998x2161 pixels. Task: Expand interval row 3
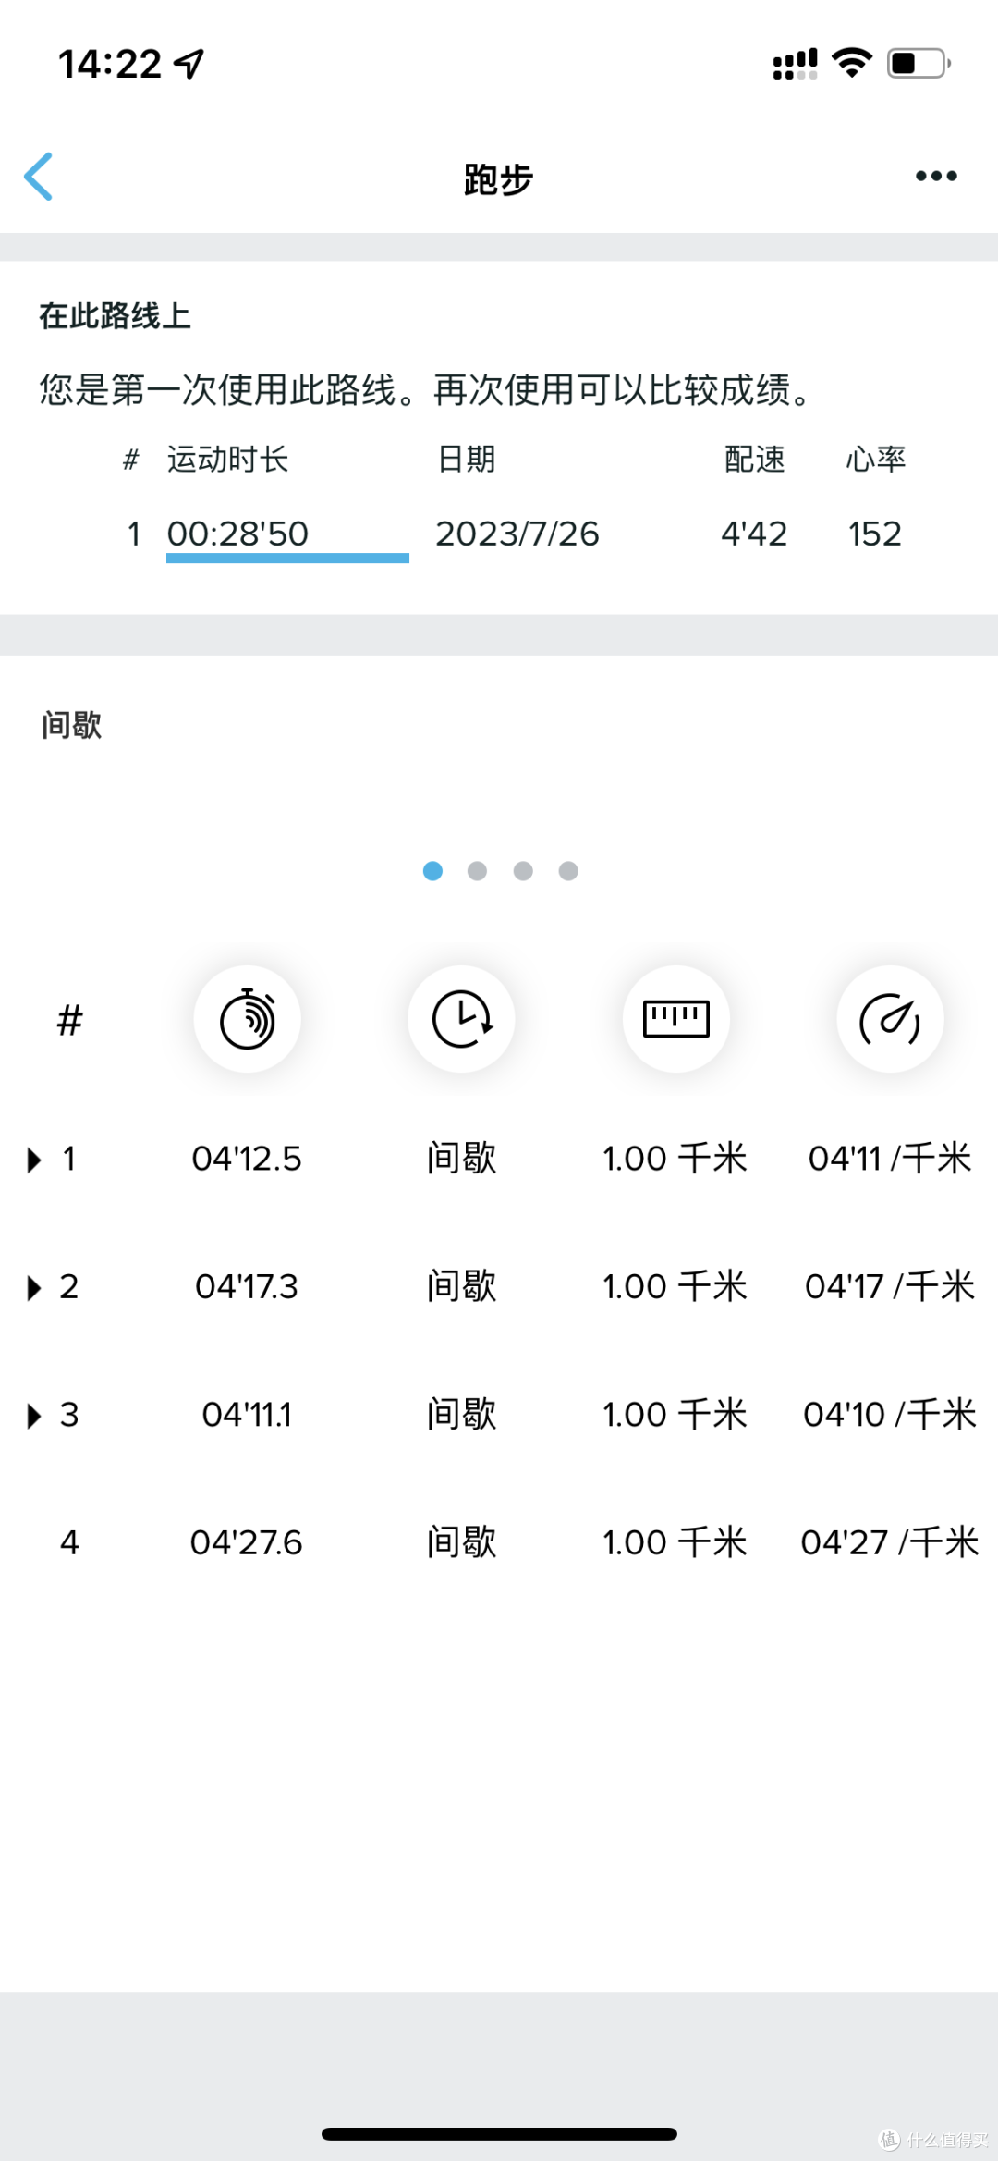point(34,1416)
